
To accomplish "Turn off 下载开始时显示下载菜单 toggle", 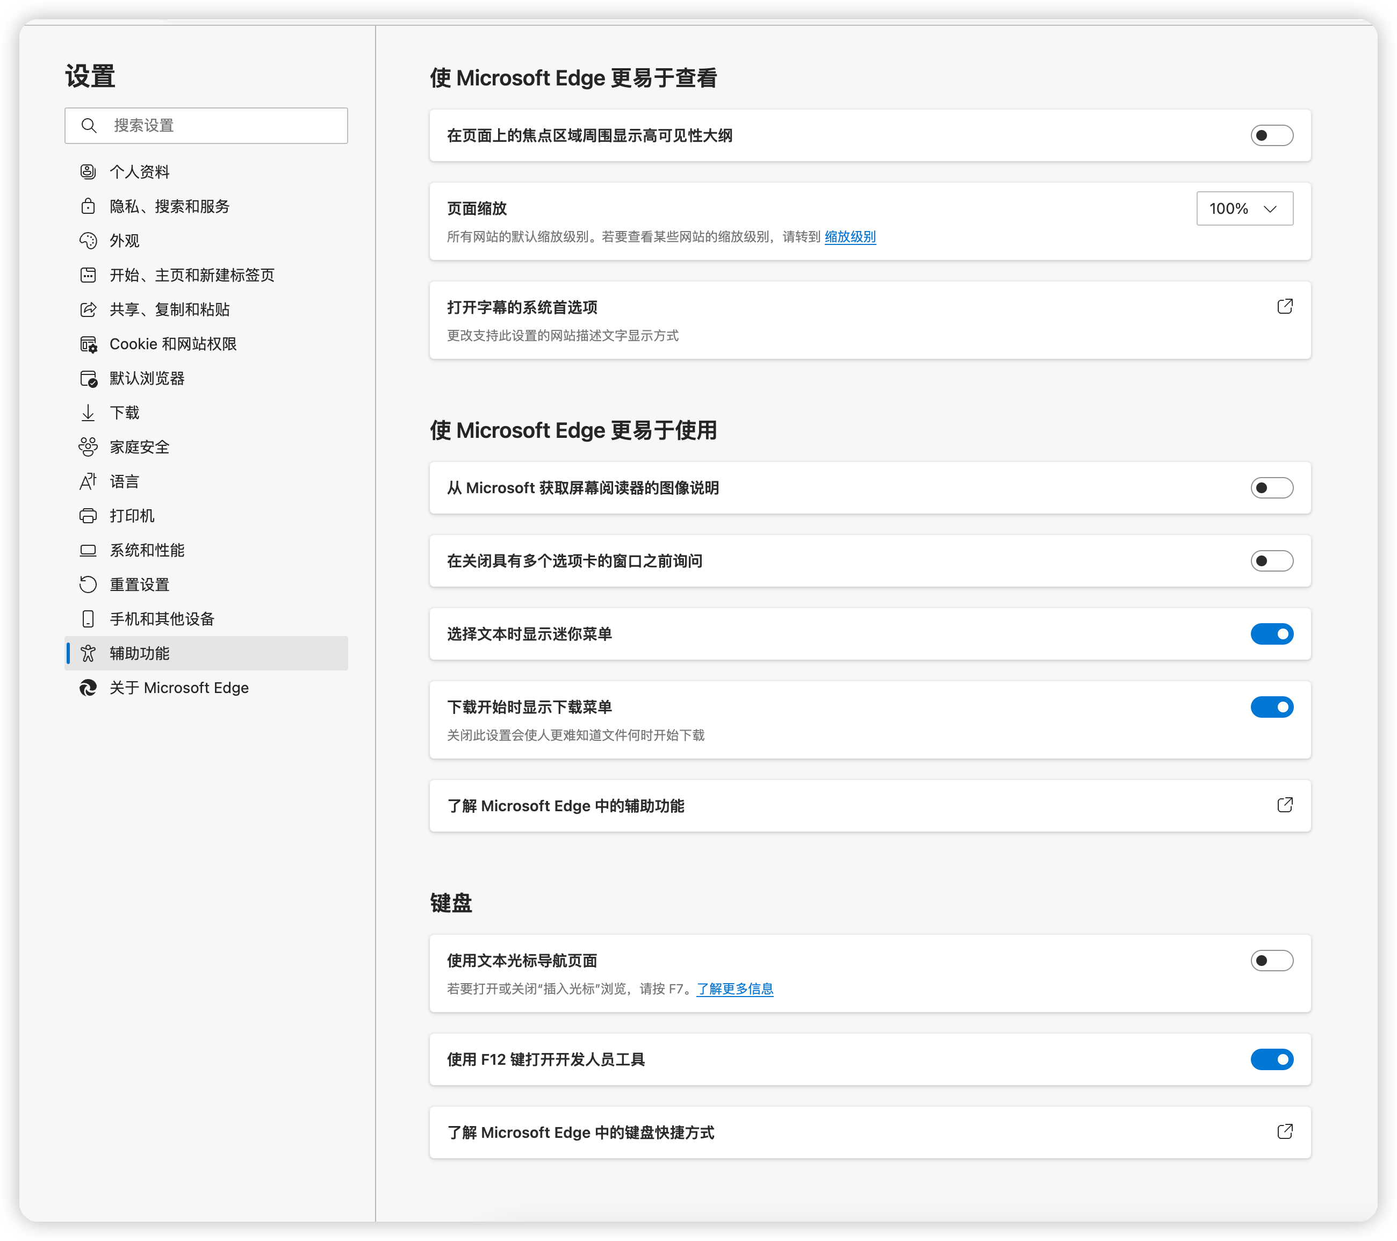I will point(1272,706).
